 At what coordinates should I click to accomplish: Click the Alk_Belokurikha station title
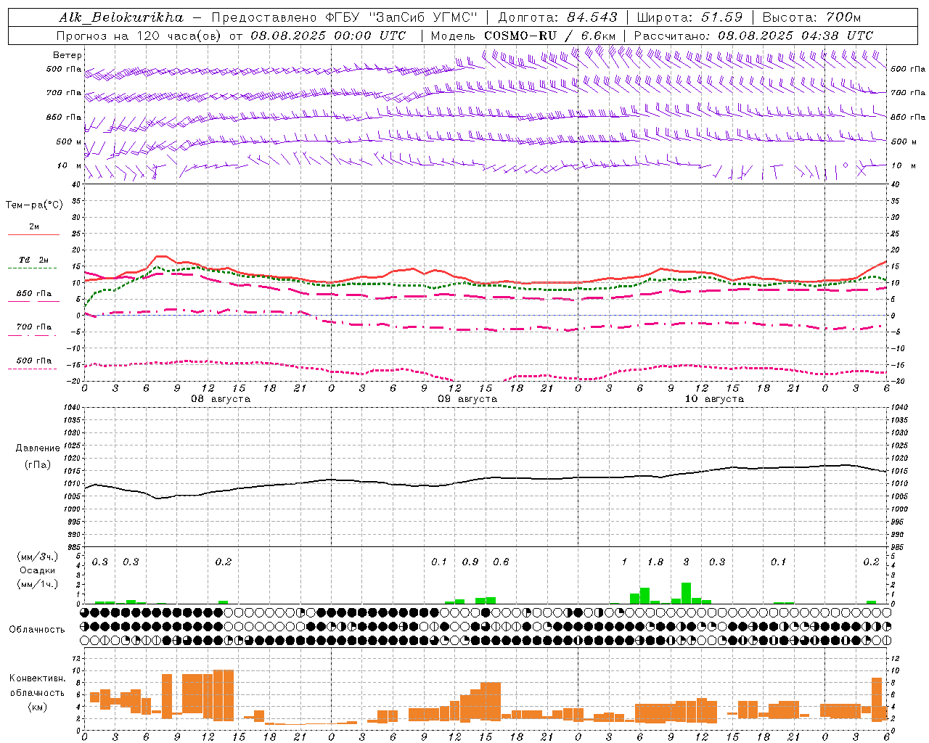tap(121, 17)
